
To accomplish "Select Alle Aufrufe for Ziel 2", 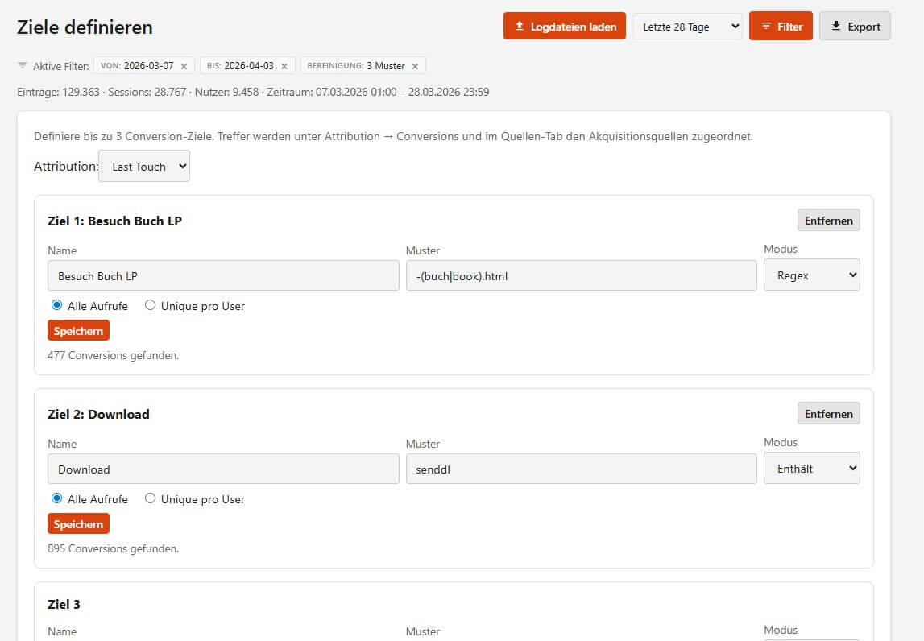I will pos(56,499).
